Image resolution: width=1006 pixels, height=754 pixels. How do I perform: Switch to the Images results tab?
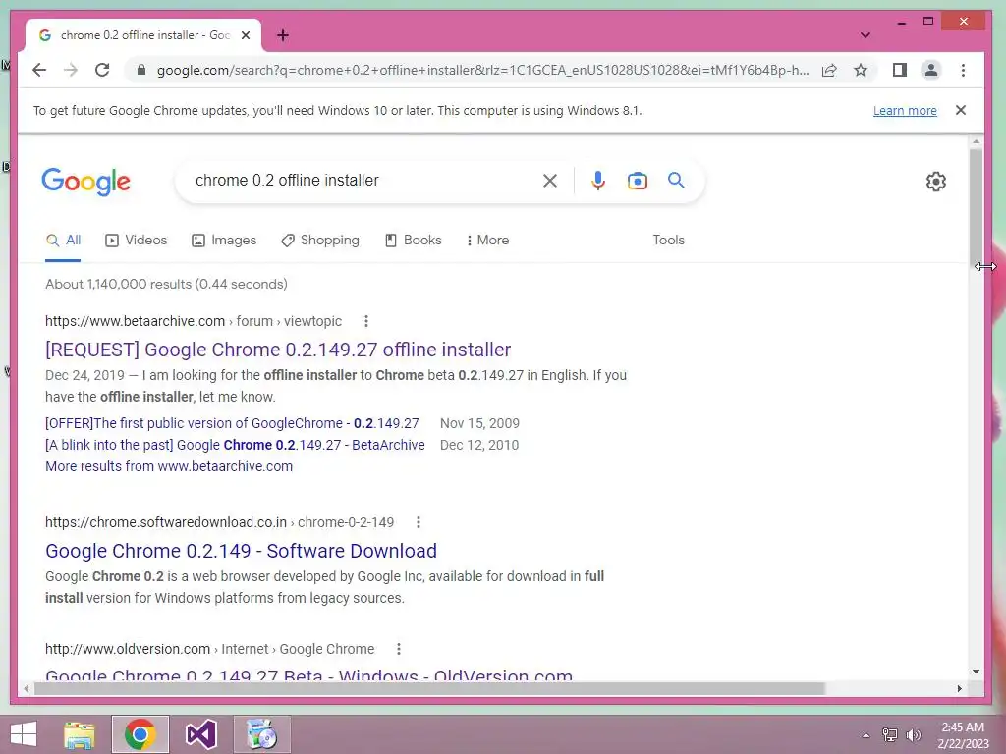pos(224,241)
